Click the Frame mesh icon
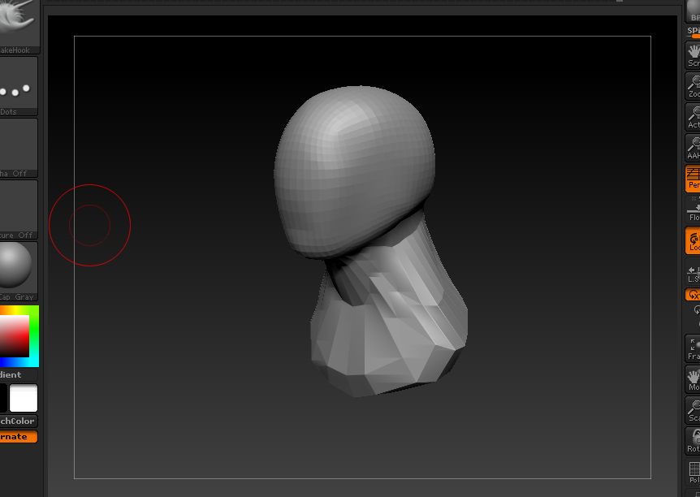Viewport: 700px width, 497px height. (693, 348)
